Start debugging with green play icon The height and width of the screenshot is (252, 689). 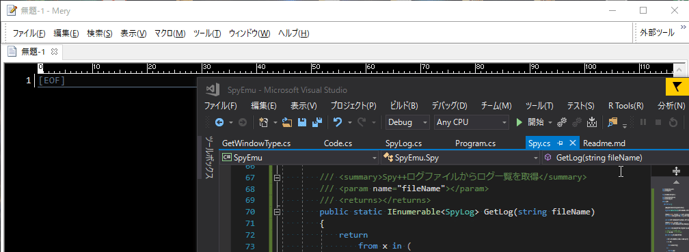point(519,122)
